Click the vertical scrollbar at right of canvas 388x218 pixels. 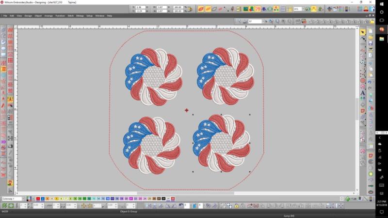pyautogui.click(x=357, y=108)
